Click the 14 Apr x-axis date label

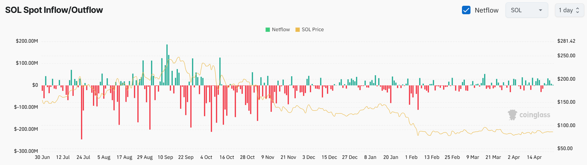pyautogui.click(x=534, y=157)
